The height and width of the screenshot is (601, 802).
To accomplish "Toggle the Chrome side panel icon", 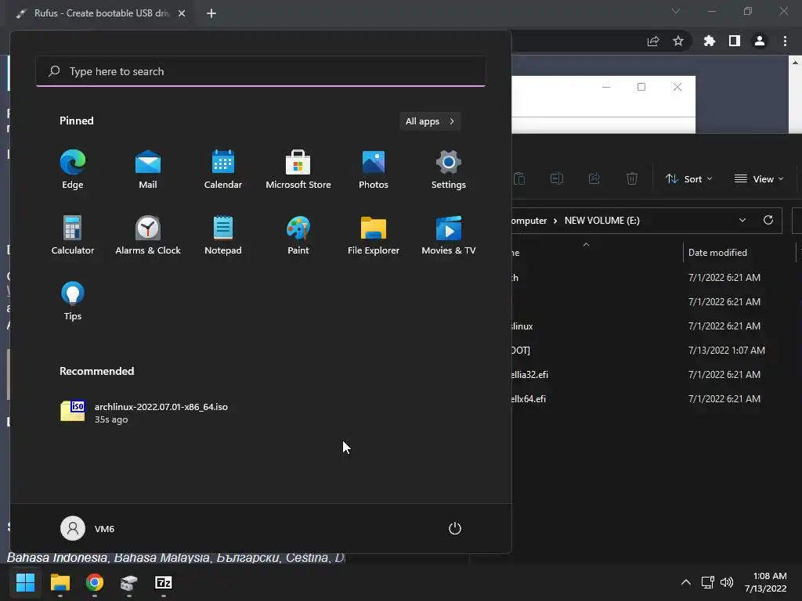I will 735,41.
